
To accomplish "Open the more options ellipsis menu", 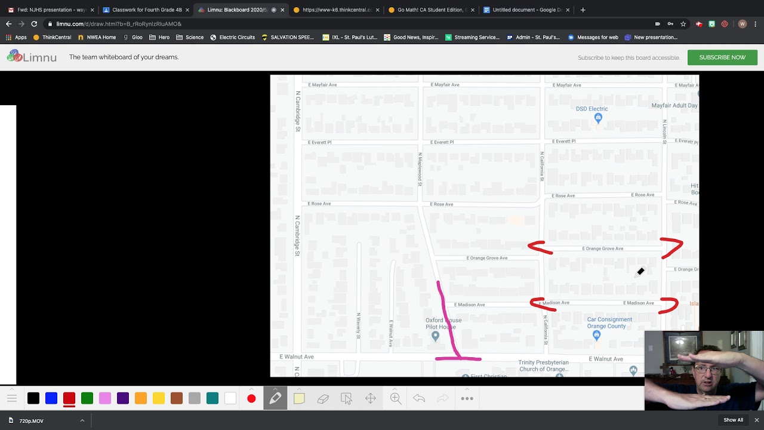I will 467,398.
